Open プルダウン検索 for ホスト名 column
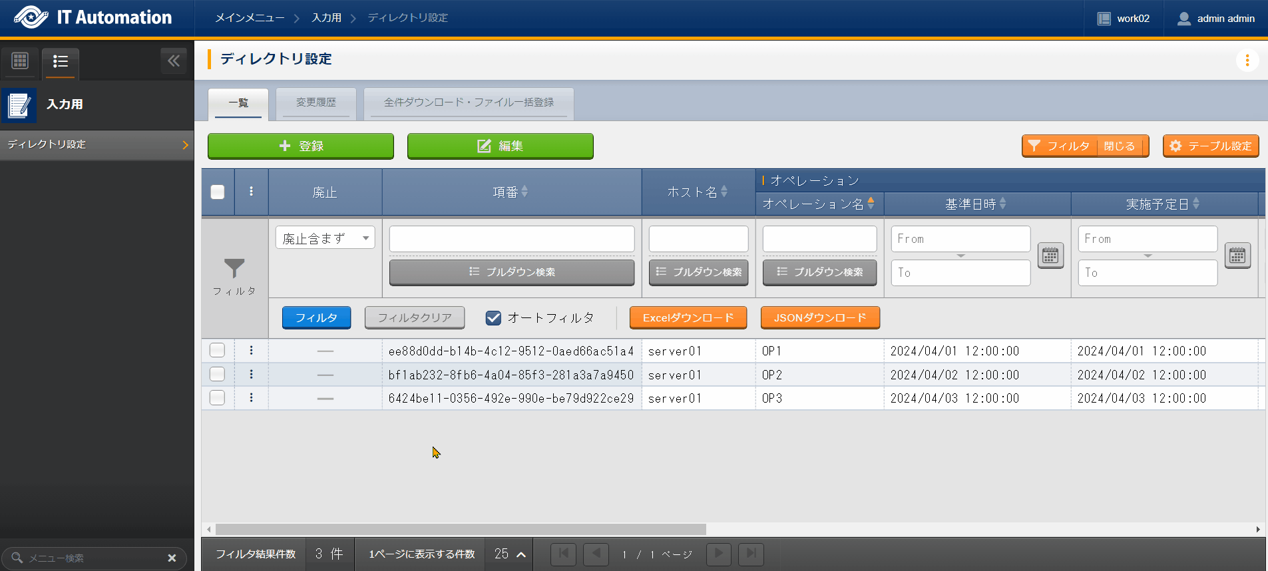 pyautogui.click(x=698, y=272)
